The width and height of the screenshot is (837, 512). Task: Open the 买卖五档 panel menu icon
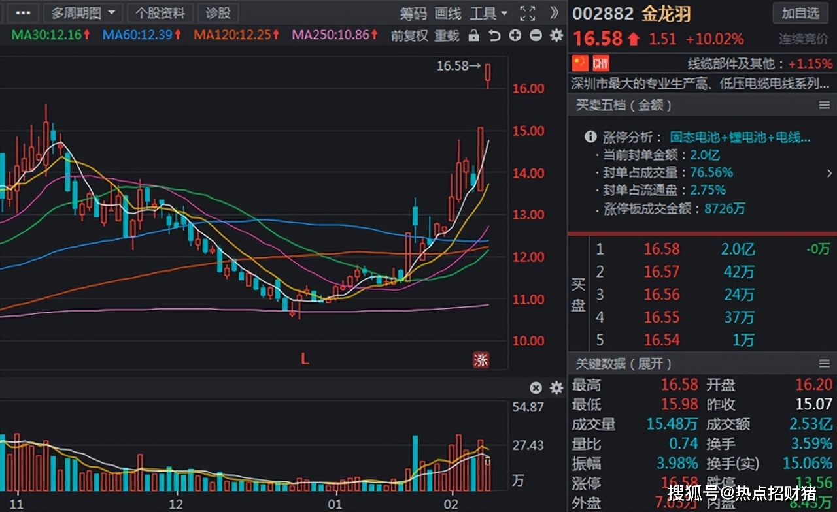click(824, 105)
